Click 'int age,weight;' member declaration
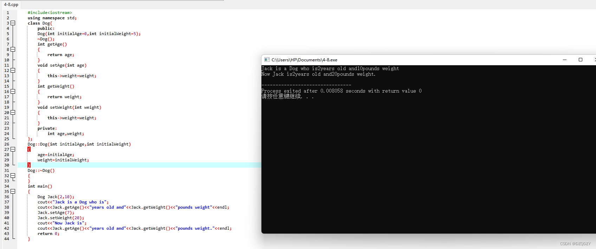The image size is (596, 249). click(x=66, y=134)
